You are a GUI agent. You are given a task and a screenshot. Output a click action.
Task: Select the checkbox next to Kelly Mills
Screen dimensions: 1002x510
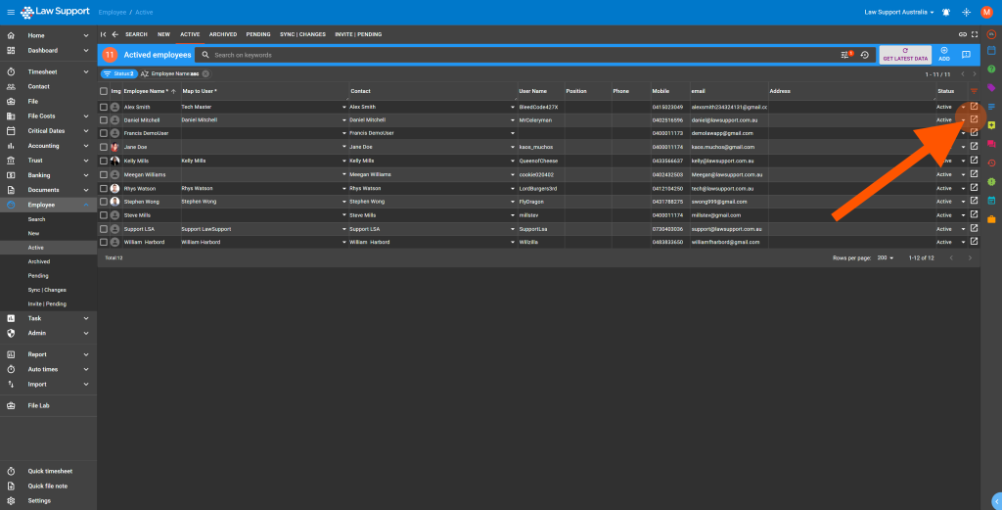104,160
